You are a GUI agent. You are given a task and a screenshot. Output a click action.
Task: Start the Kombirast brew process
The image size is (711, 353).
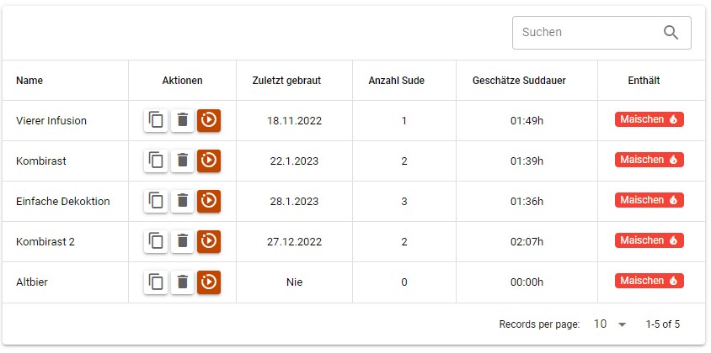(x=209, y=161)
